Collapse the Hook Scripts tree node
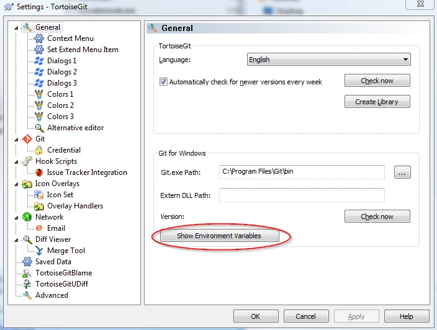Screen dimensions: 437x330 (16, 162)
